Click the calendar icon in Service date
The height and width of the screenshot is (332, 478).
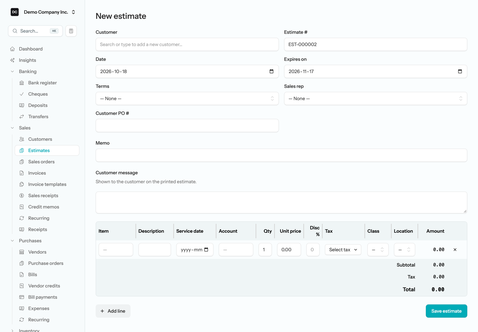[x=206, y=250]
